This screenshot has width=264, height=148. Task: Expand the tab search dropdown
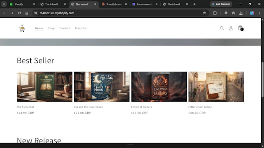pyautogui.click(x=4, y=4)
